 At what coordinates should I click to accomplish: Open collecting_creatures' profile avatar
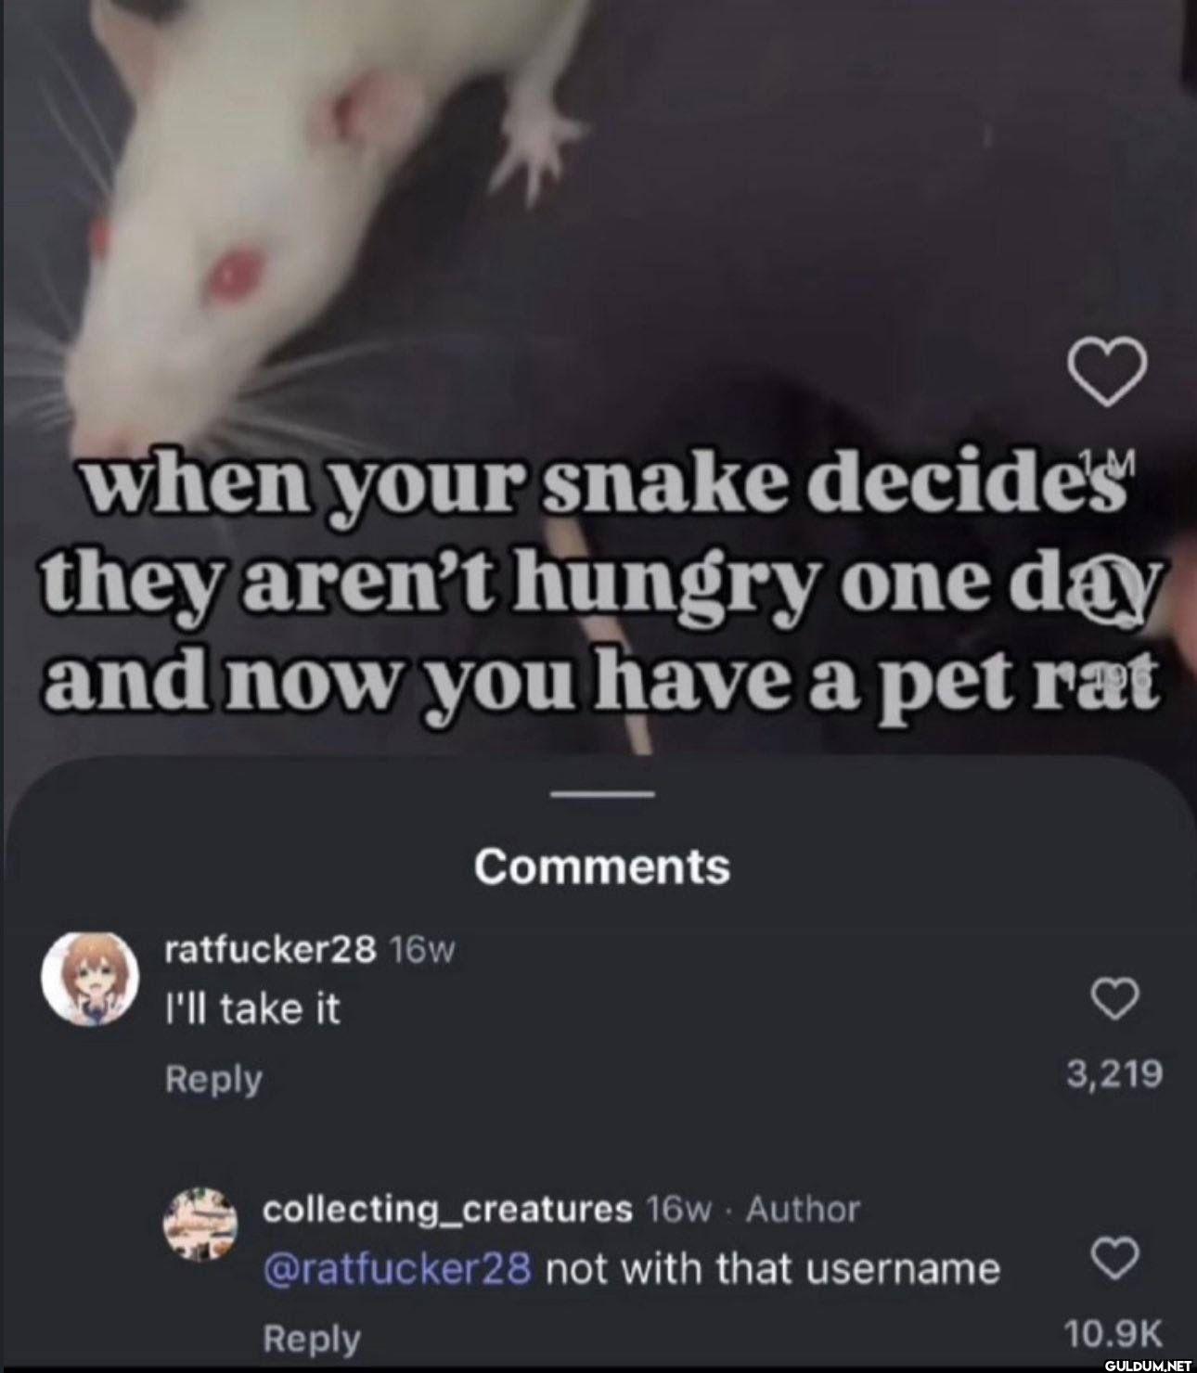pos(200,1226)
